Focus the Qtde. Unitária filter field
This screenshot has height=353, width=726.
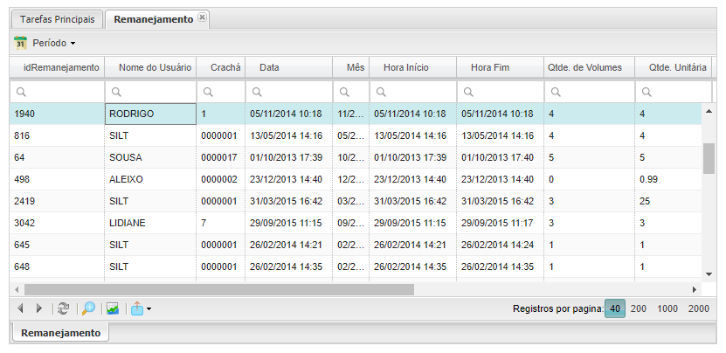pyautogui.click(x=674, y=93)
